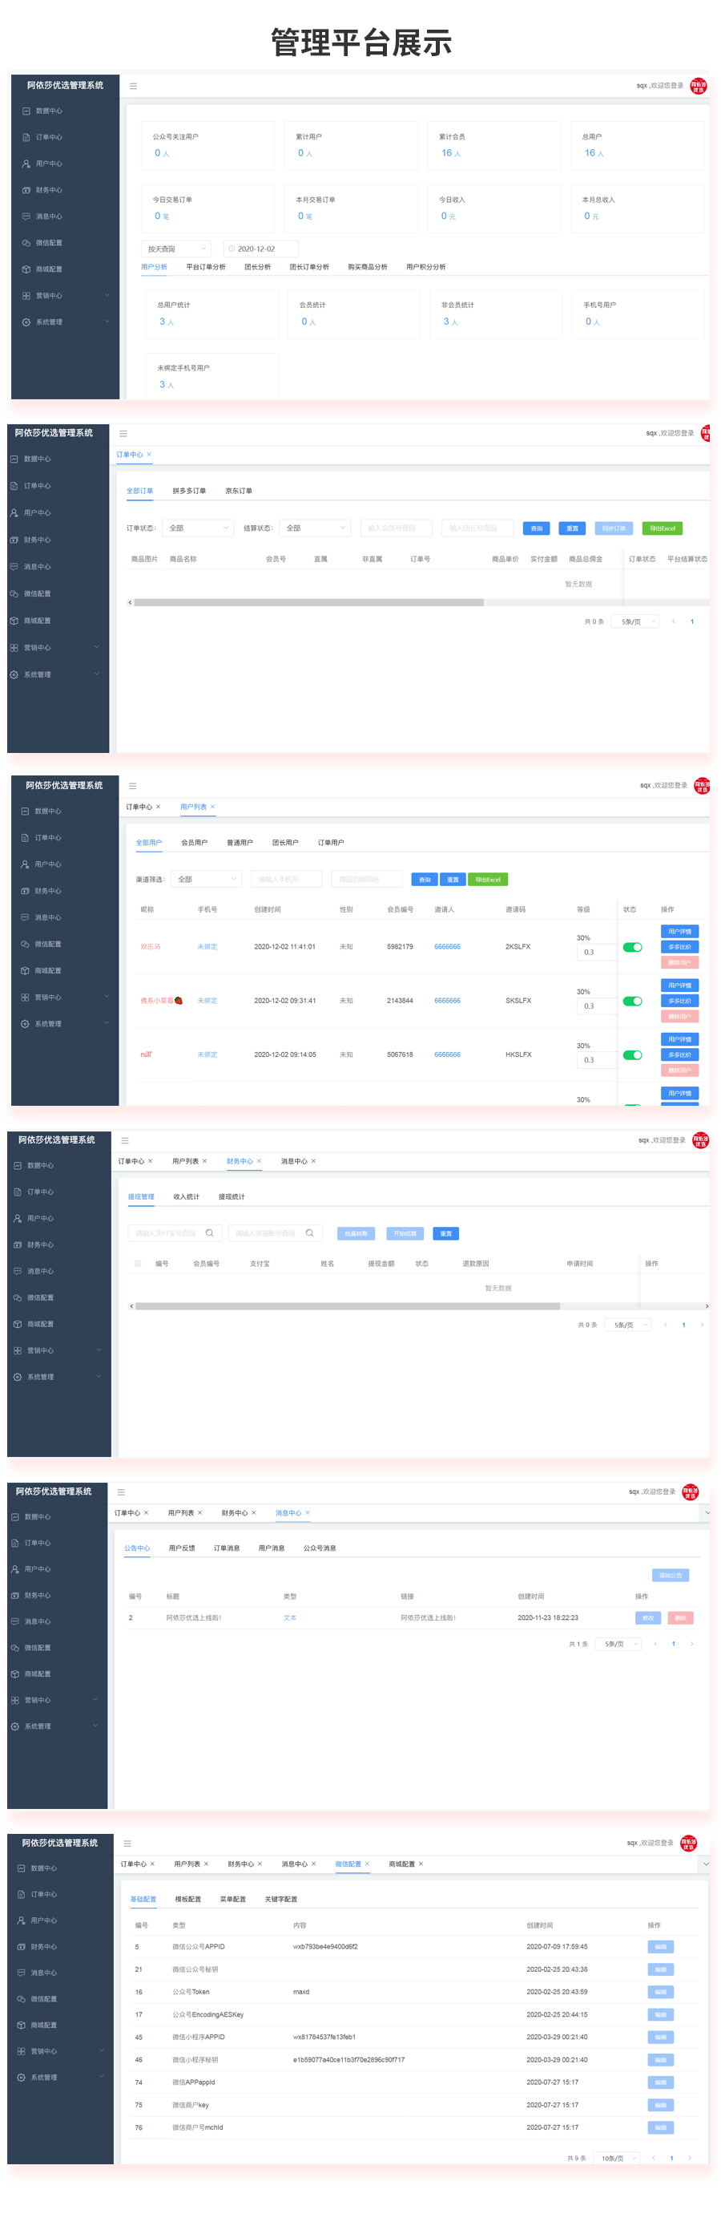
Task: Click the 系统管理 gear icon in the top dashboard sidebar
Action: click(26, 322)
